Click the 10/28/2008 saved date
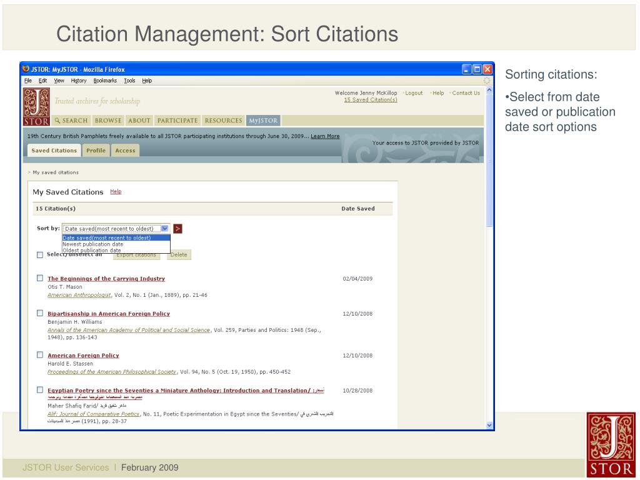 [357, 391]
